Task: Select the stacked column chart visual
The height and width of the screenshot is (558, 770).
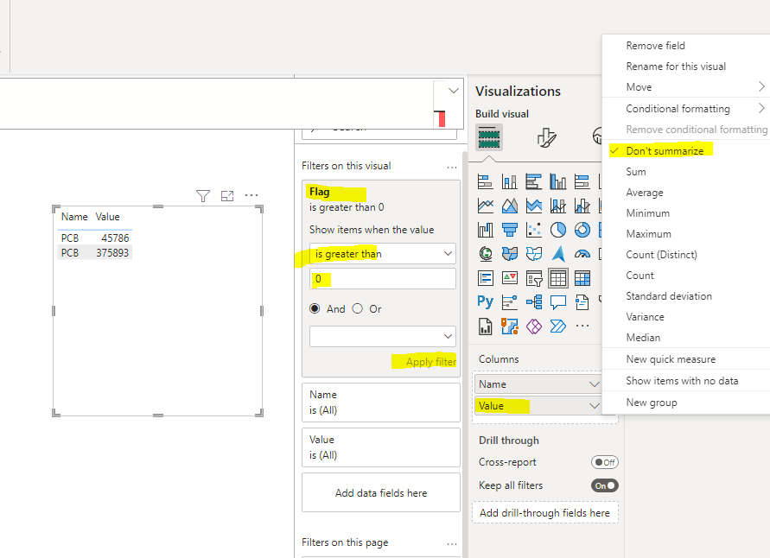Action: tap(509, 181)
